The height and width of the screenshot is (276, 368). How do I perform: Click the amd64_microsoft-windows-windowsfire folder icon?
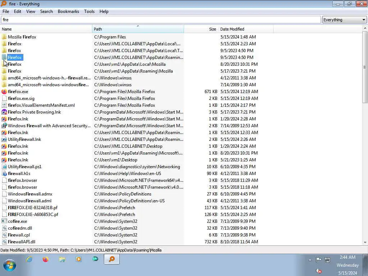4,85
